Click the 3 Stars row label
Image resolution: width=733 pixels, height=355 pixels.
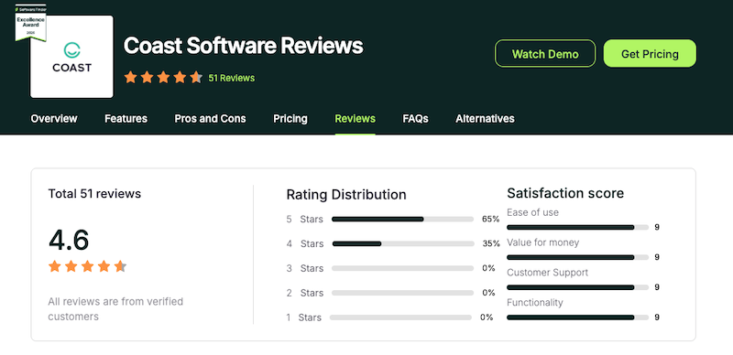[x=305, y=268]
